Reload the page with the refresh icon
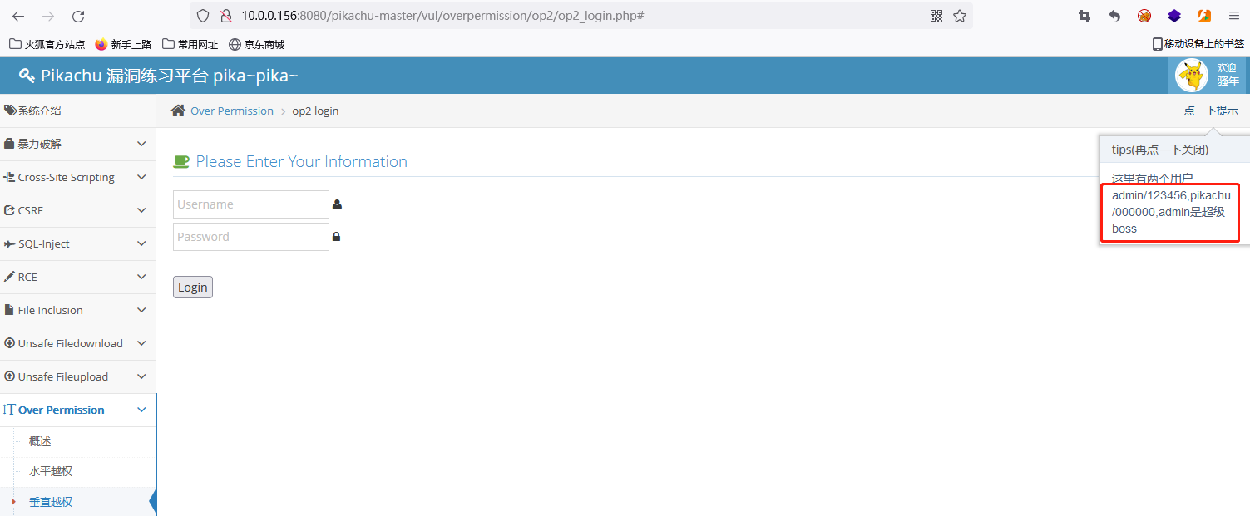Screen dimensions: 1250x516 [78, 16]
